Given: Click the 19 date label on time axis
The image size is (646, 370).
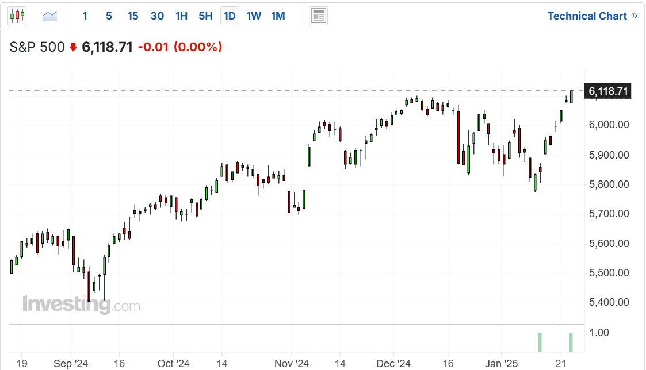Looking at the screenshot, I should point(22,364).
